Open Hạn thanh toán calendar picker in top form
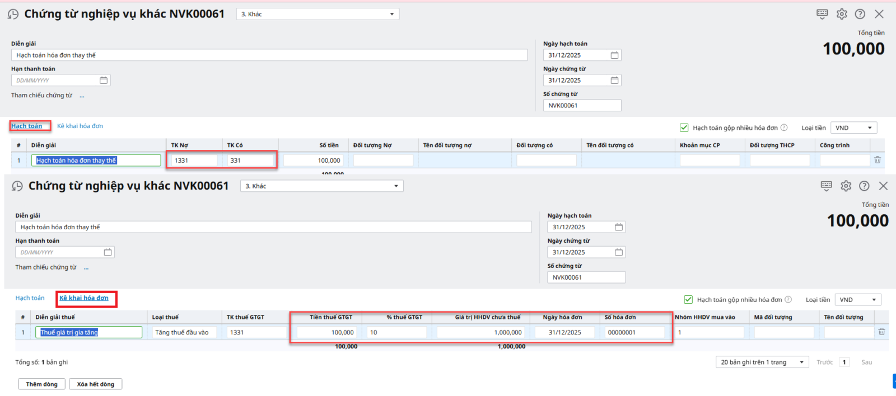The image size is (896, 396). point(104,81)
